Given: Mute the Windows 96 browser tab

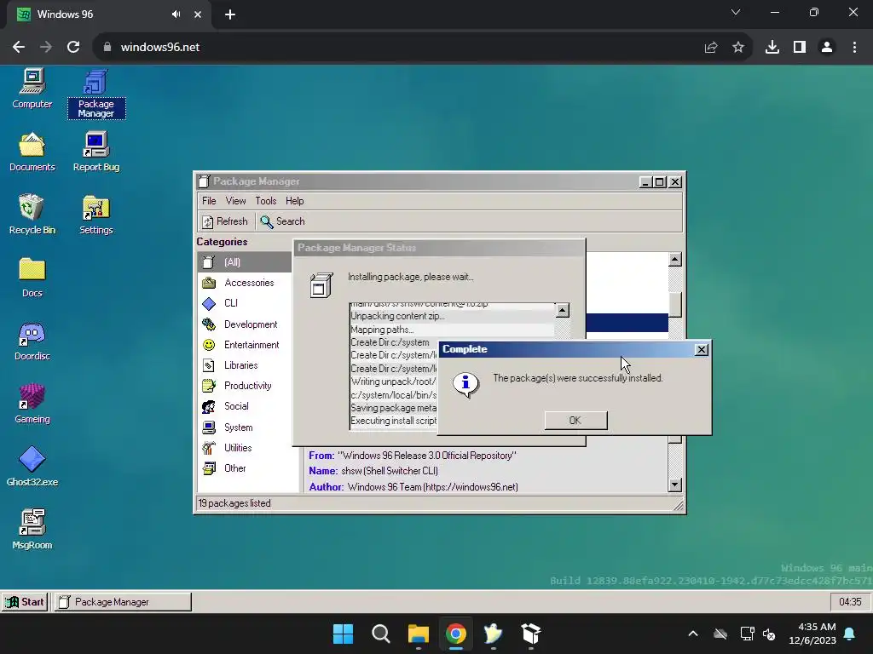Looking at the screenshot, I should pos(176,14).
